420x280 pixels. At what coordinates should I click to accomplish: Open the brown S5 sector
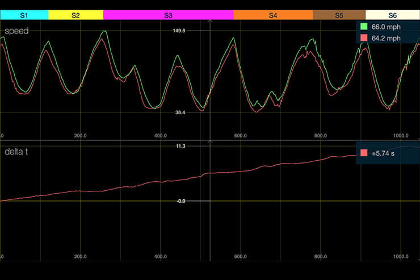(339, 15)
